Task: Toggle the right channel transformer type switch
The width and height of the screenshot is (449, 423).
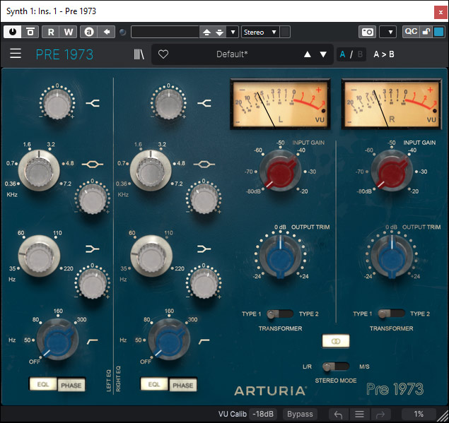Action: pos(391,314)
